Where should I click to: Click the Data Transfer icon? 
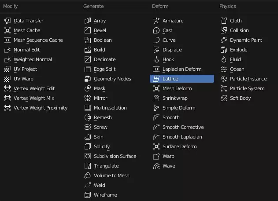click(7, 21)
